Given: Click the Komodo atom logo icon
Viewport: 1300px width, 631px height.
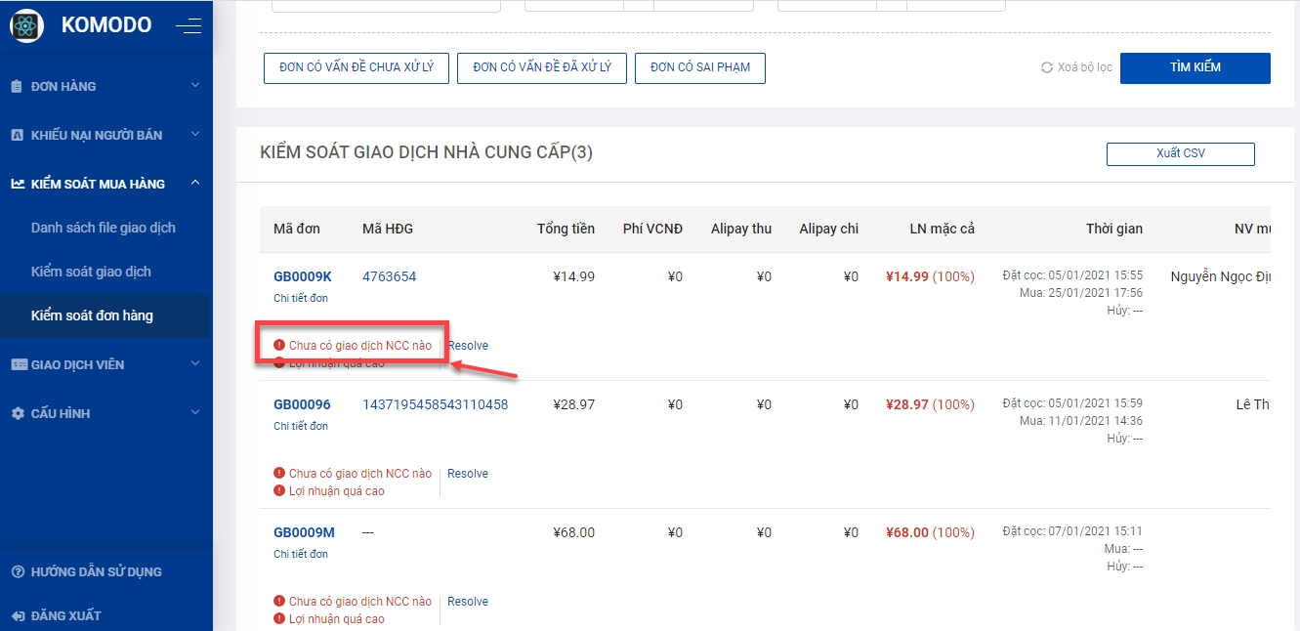Looking at the screenshot, I should pos(26,26).
